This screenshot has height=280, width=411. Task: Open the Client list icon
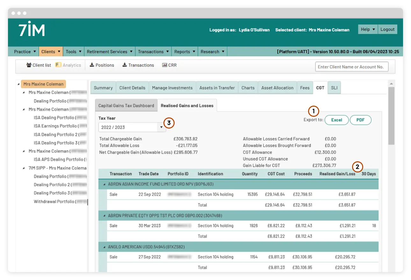point(29,65)
